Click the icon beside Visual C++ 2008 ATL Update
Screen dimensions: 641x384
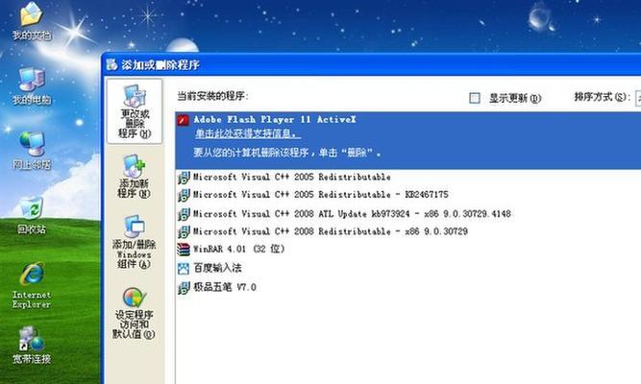tap(184, 214)
